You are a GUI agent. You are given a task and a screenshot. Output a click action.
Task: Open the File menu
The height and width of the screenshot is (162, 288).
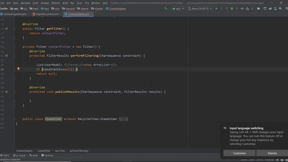point(2,3)
